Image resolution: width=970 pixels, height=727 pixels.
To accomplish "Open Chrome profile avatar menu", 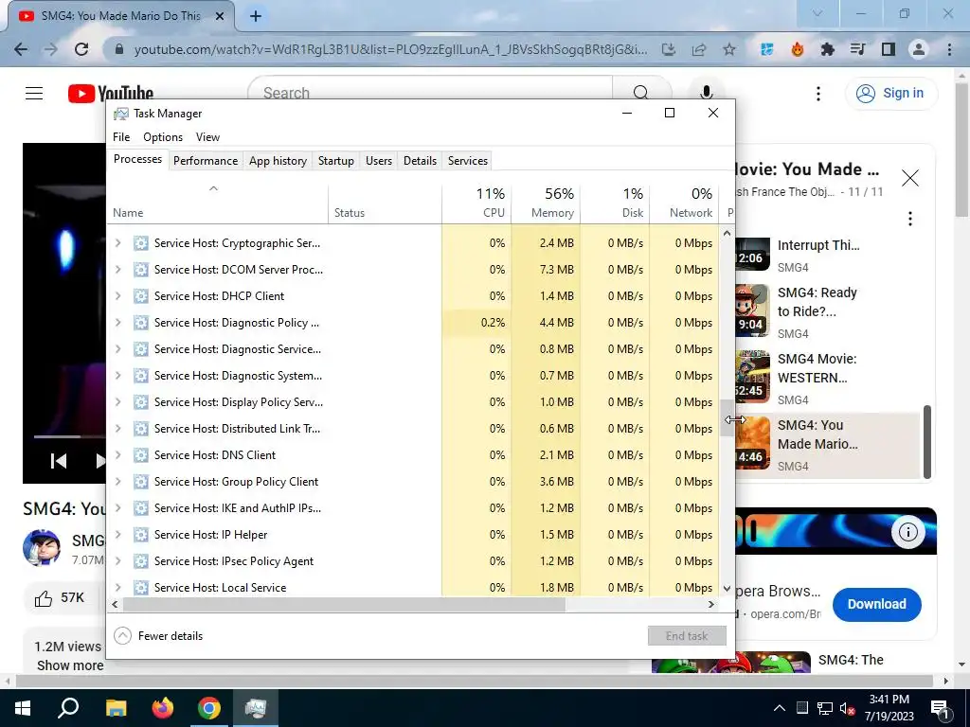I will pos(919,49).
